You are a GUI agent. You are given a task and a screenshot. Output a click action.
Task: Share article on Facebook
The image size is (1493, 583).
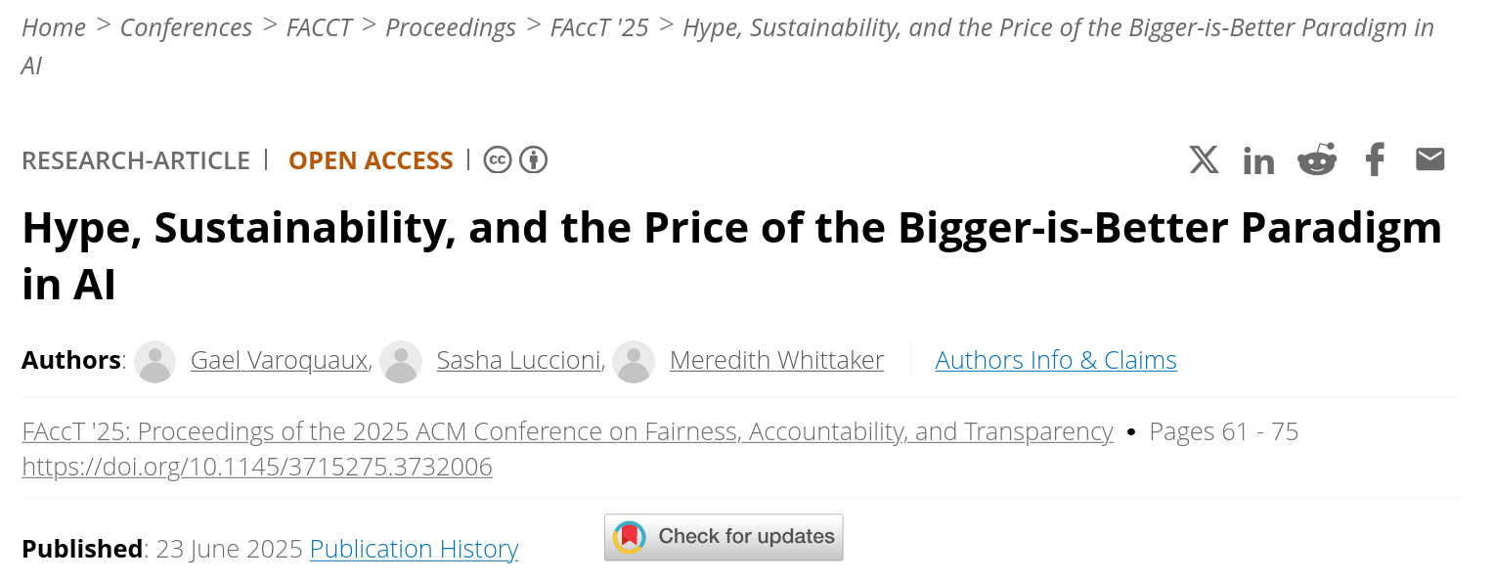point(1375,159)
